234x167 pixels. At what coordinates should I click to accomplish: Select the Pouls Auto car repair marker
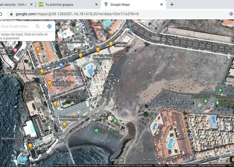click(102, 34)
